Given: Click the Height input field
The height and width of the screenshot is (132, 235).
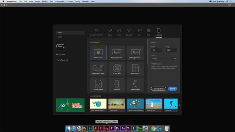Looking at the screenshot, I should tap(171, 50).
